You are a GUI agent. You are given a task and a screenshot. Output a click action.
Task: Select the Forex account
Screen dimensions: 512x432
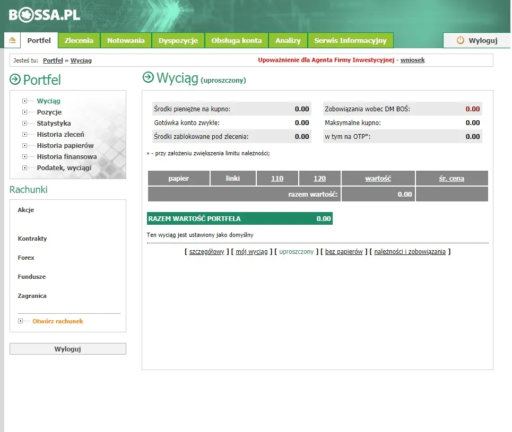26,258
